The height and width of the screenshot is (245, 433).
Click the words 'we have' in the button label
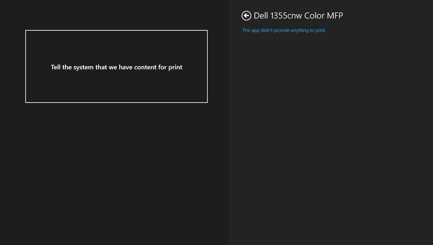[x=121, y=67]
